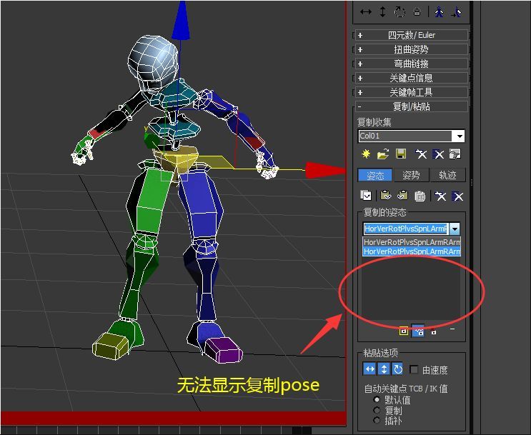Select the biped head in viewport
The height and width of the screenshot is (435, 531).
click(152, 64)
